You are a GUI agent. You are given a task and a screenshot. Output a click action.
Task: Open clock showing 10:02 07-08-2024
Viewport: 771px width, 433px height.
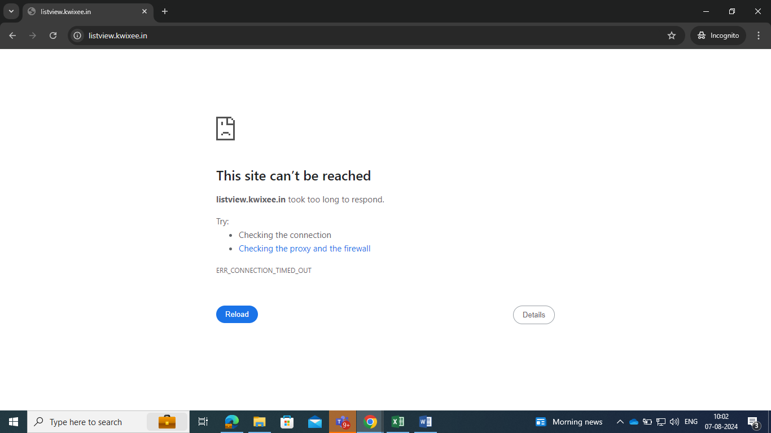point(721,422)
